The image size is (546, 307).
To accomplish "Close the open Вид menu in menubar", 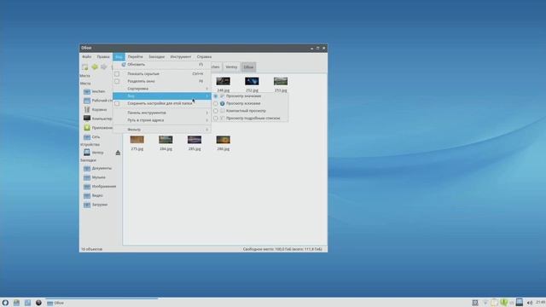I will (x=119, y=57).
